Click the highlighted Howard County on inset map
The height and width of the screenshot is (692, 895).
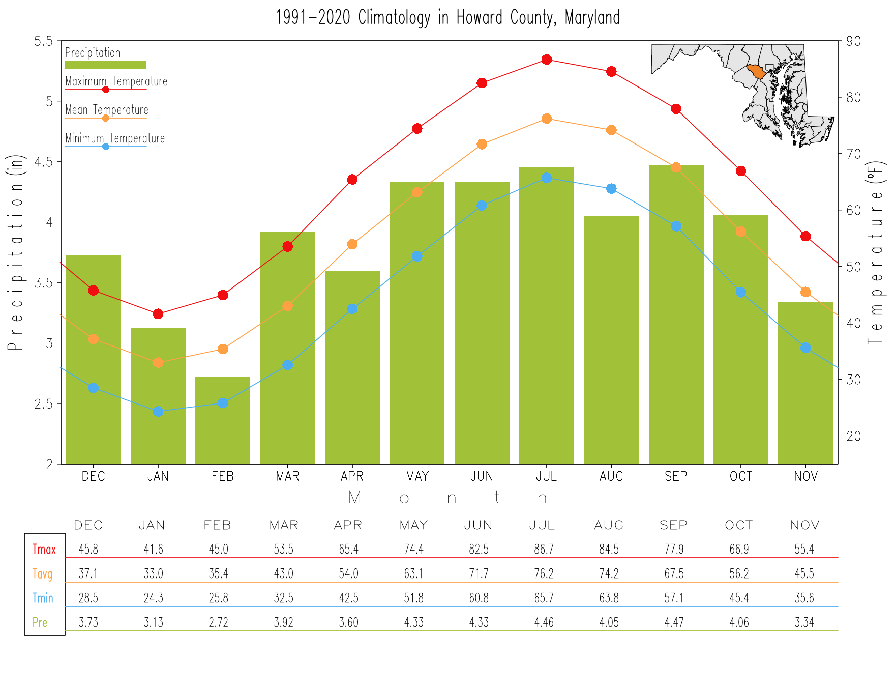756,71
